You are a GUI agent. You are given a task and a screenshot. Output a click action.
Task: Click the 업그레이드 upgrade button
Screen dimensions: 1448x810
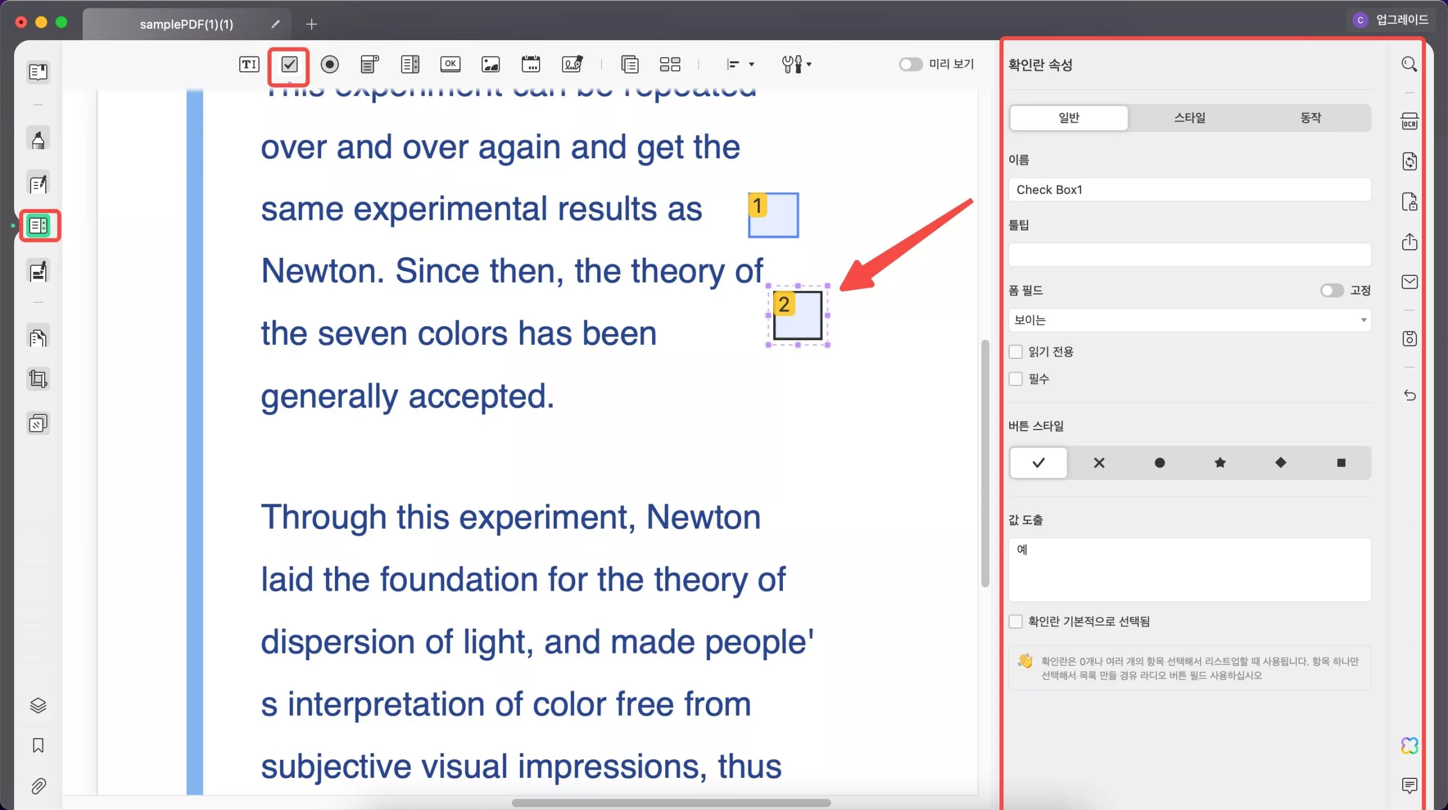pyautogui.click(x=1391, y=20)
